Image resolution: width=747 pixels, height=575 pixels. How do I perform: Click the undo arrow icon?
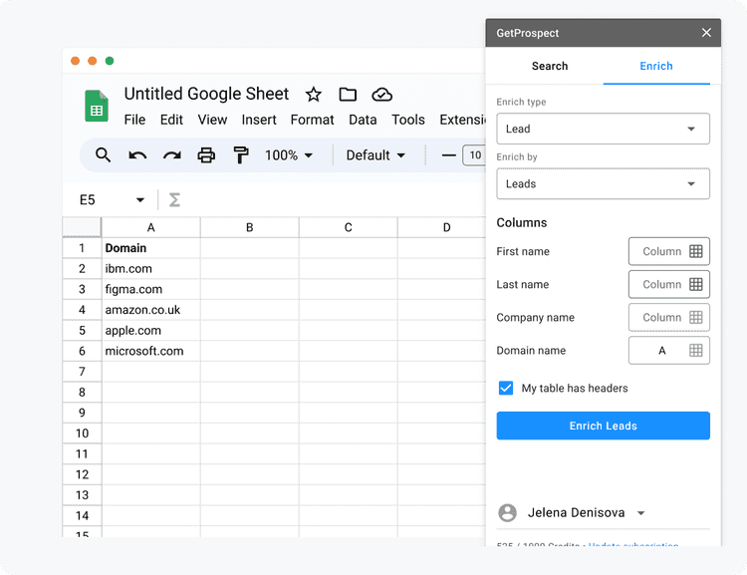coord(137,155)
